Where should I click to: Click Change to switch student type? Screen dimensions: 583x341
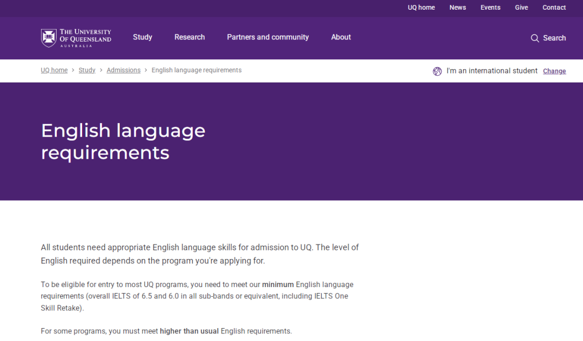(x=554, y=71)
